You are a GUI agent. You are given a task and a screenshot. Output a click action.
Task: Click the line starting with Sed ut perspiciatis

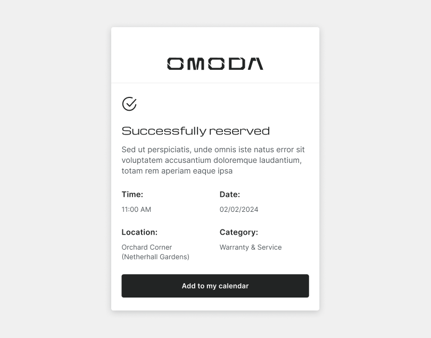(213, 150)
